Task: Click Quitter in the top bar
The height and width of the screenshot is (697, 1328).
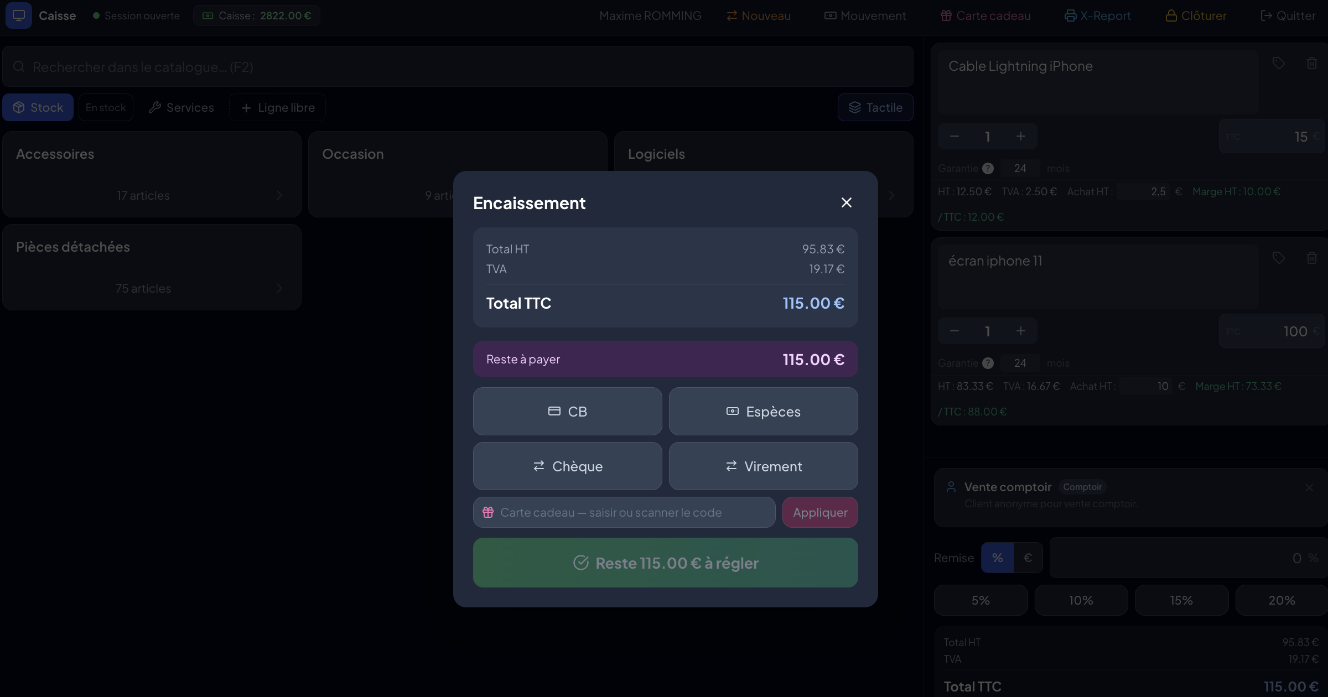Action: [1288, 15]
